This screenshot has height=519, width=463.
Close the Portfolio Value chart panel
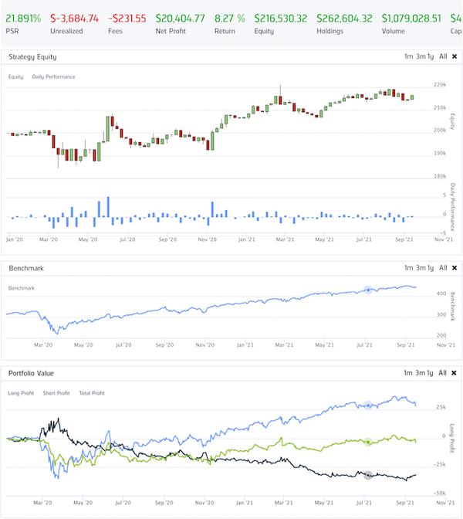coord(455,372)
